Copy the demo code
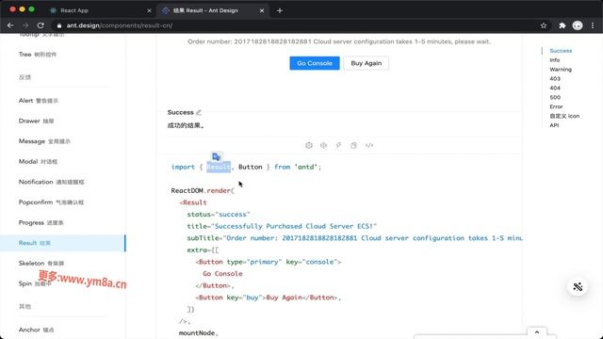603x339 pixels. [x=353, y=145]
